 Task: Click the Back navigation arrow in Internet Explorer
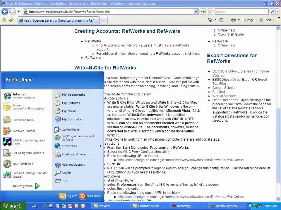coord(5,12)
